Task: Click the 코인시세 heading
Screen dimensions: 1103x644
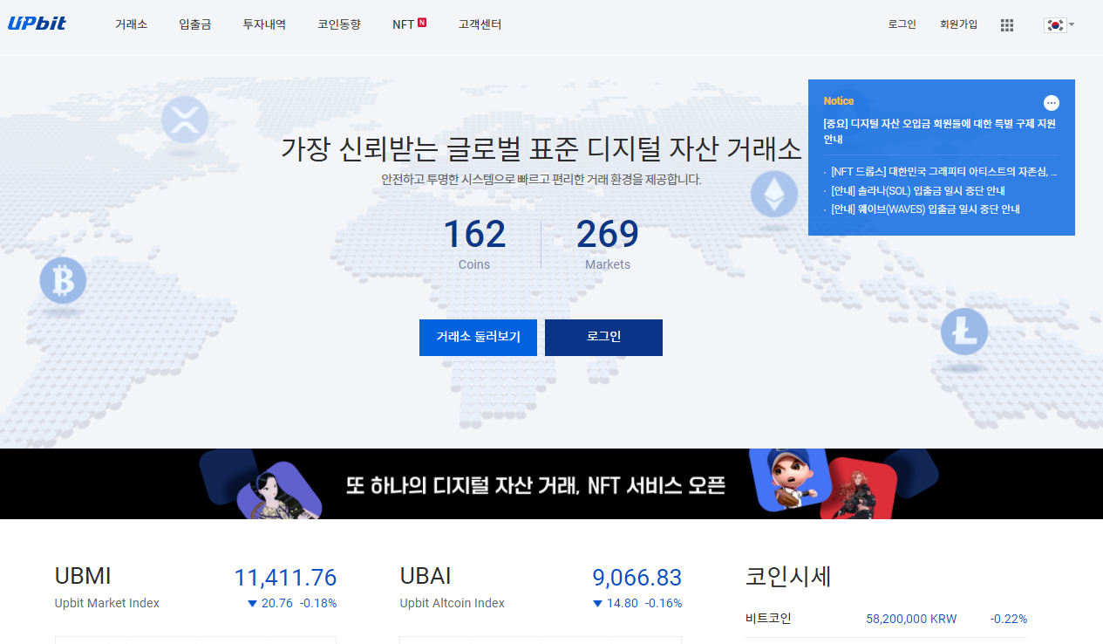Action: 788,577
